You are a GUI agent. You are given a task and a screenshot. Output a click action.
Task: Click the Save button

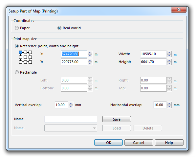[117, 119]
